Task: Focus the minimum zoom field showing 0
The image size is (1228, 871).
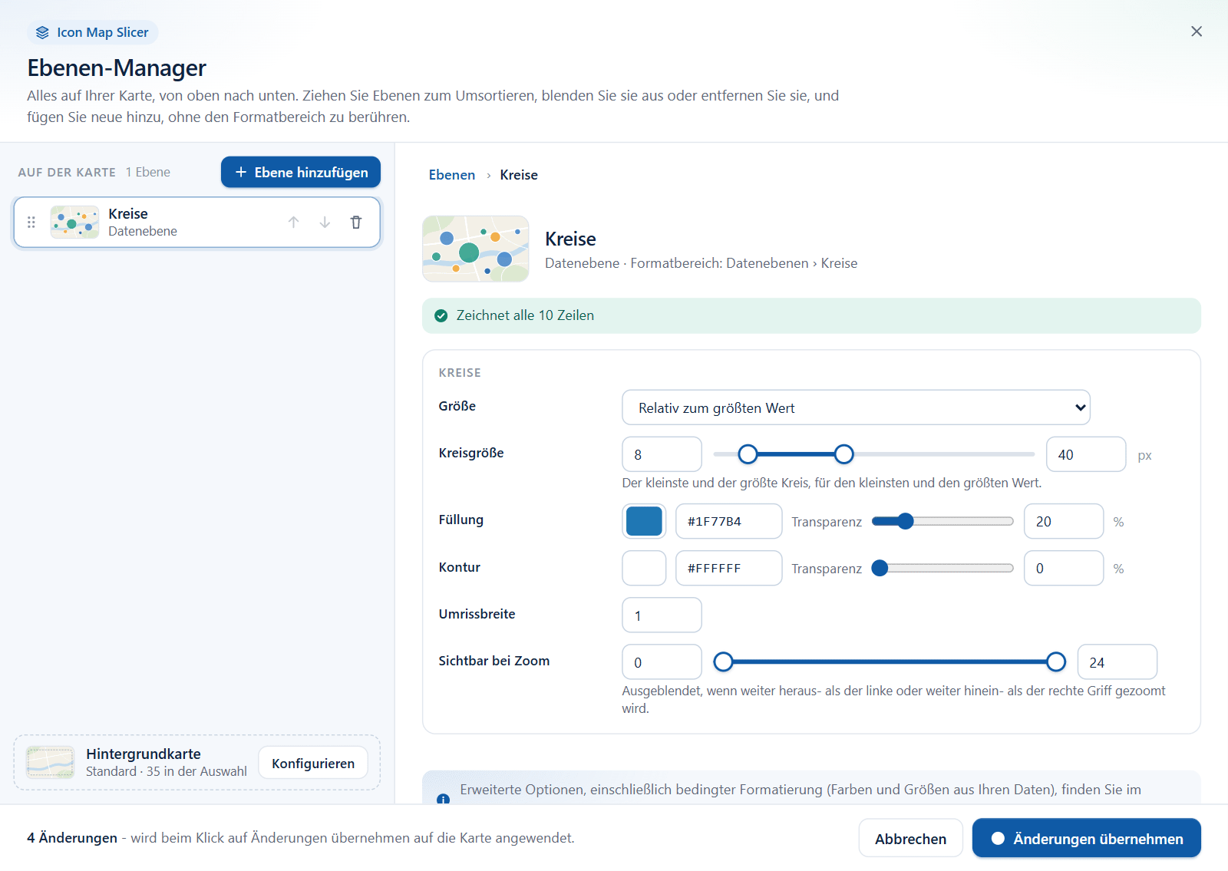Action: pyautogui.click(x=662, y=661)
